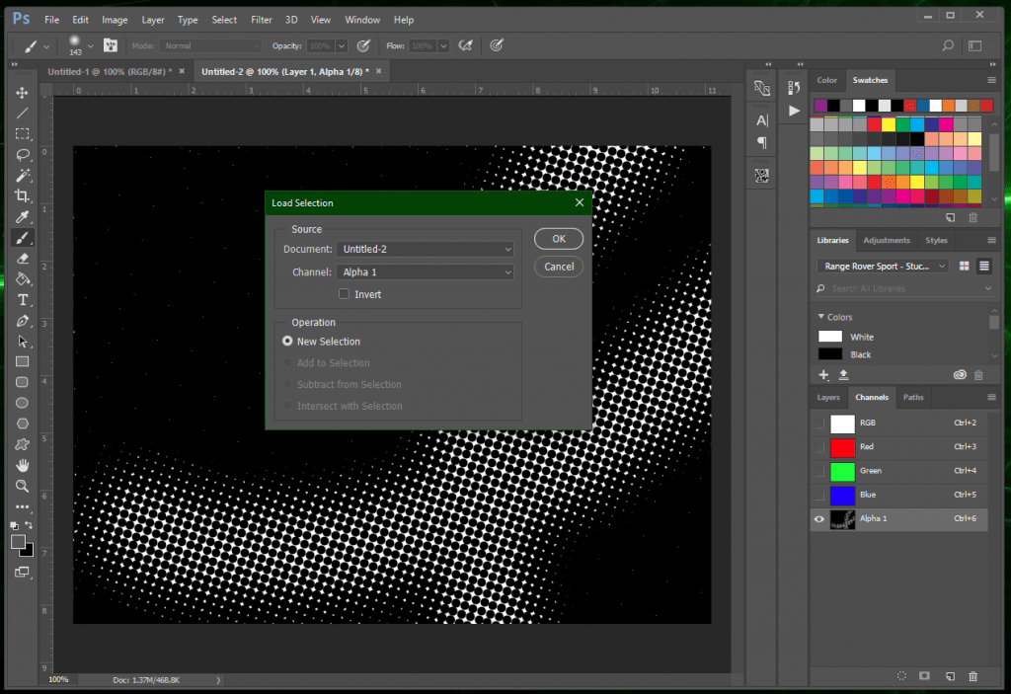Select the Zoom magnifier tool
1011x694 pixels.
[x=22, y=486]
